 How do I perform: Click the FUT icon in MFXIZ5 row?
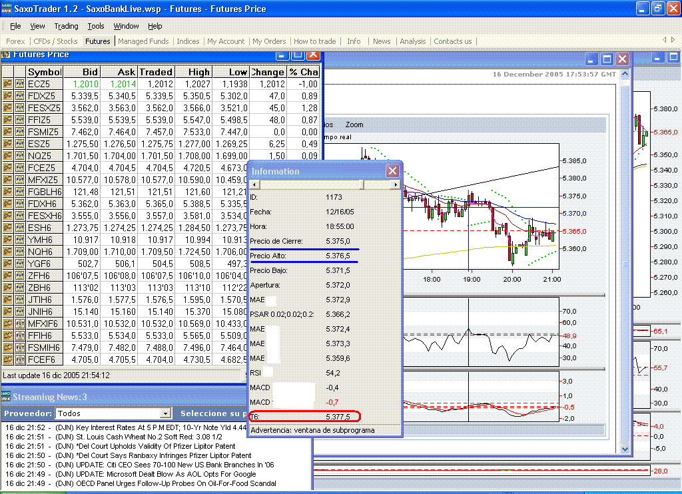[19, 180]
